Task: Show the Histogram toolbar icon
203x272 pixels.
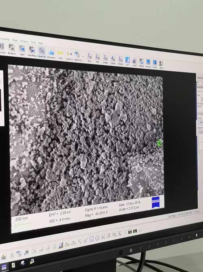Action: click(51, 52)
